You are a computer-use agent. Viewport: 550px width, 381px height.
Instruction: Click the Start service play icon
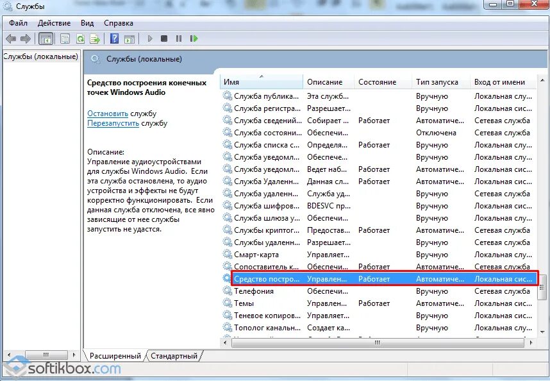(150, 38)
